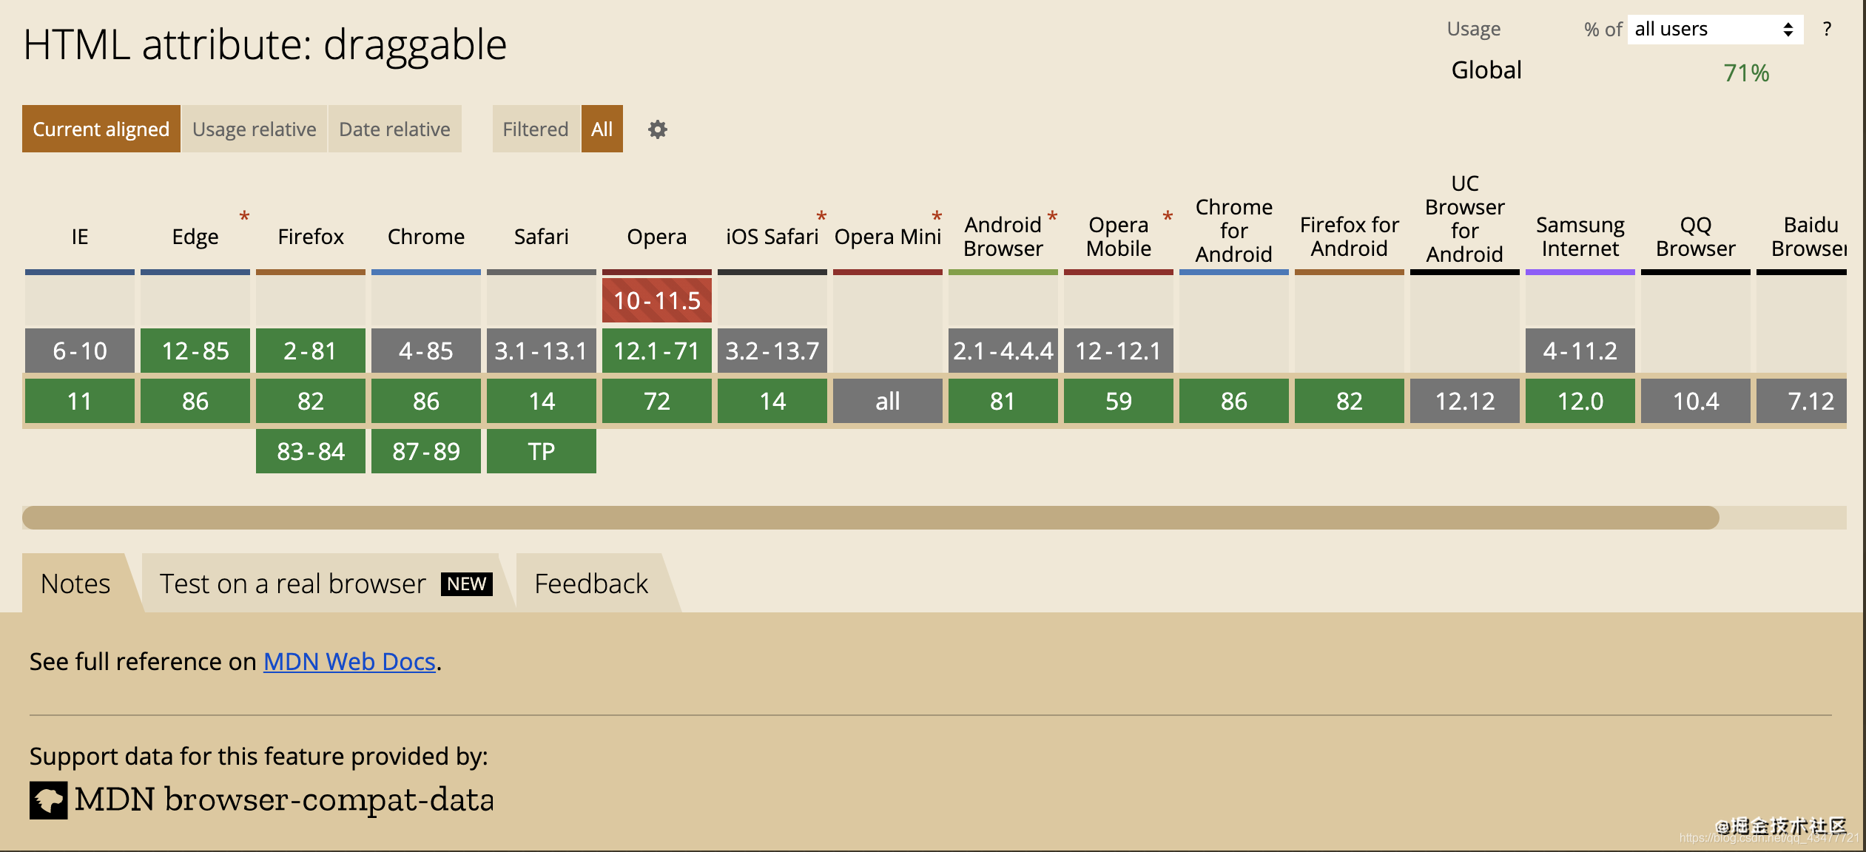
Task: Click the asterisk beside Android Browser
Action: click(x=1052, y=216)
